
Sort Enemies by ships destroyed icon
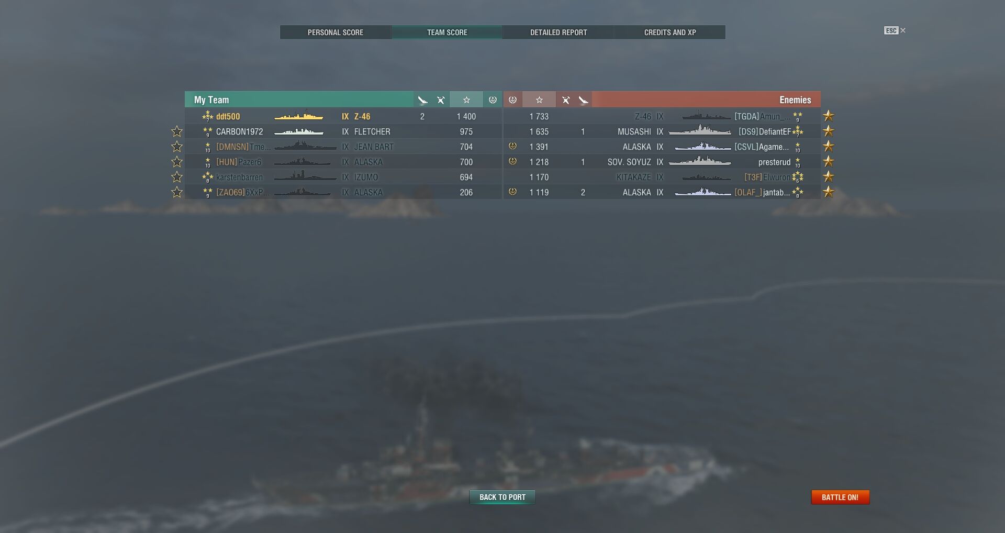583,100
